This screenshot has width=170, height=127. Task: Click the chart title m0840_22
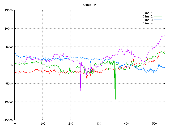coord(90,5)
